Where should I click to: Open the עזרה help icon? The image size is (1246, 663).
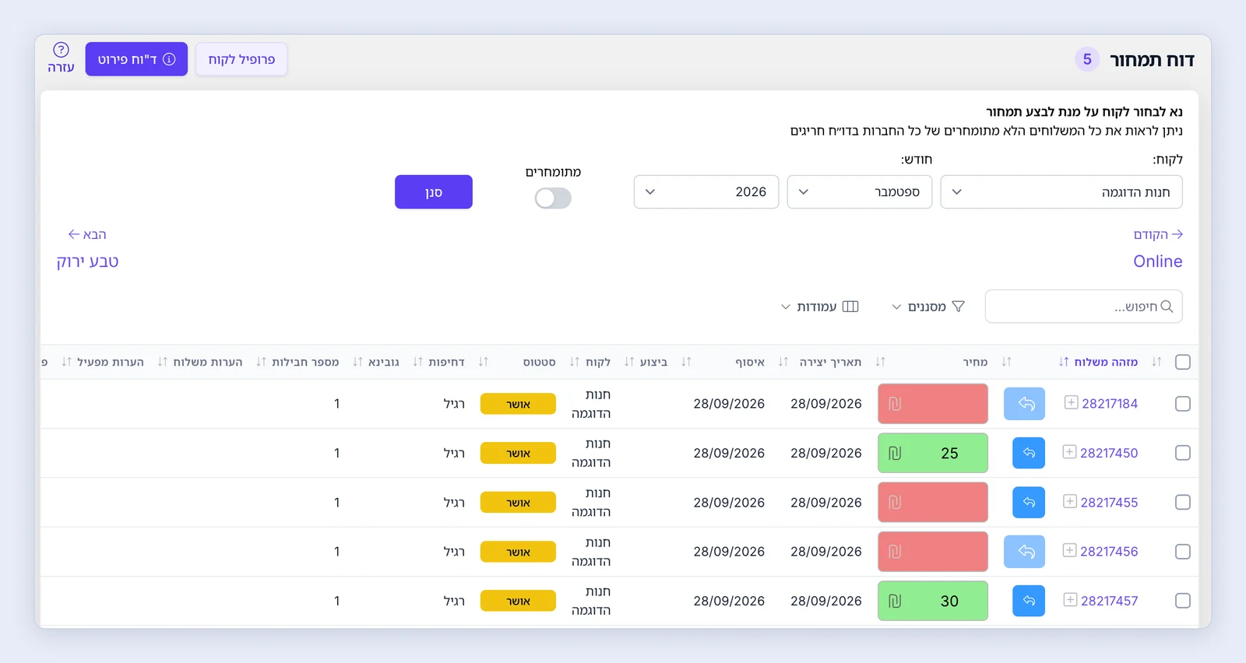[61, 58]
